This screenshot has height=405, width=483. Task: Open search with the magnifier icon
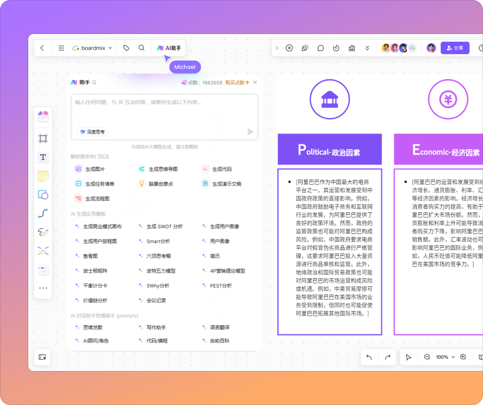(x=141, y=48)
